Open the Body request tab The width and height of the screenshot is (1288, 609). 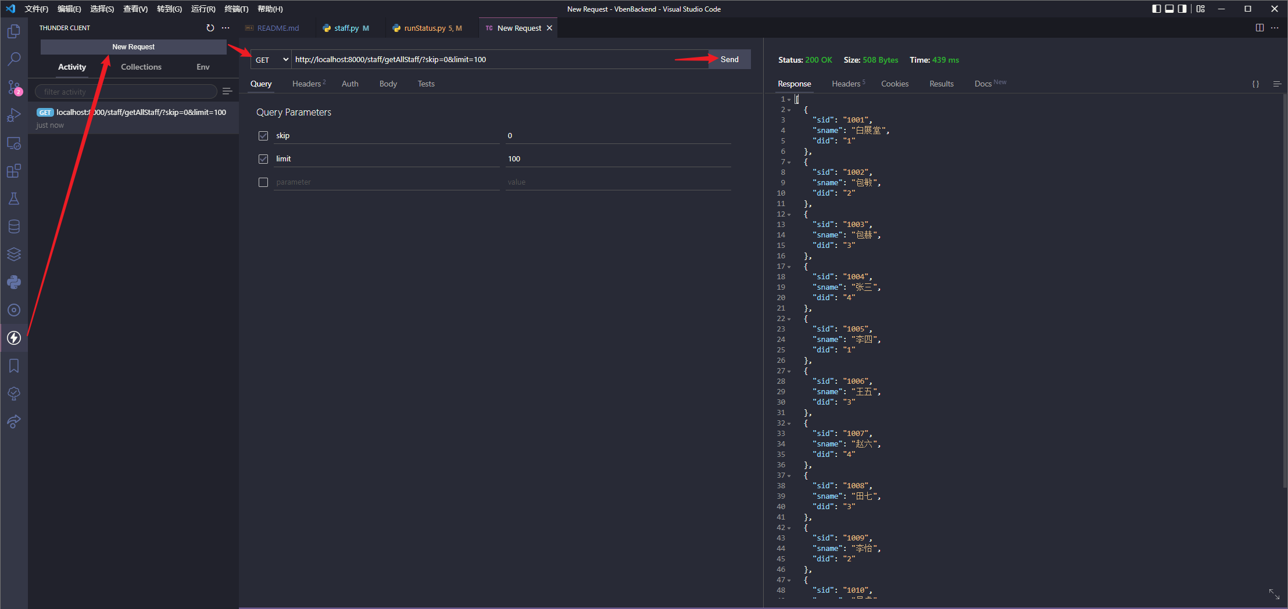click(388, 84)
